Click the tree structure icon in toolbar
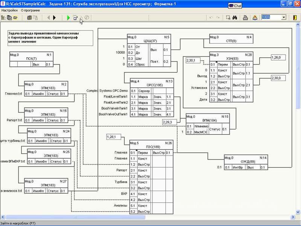301x226 pixels. (x=4, y=17)
